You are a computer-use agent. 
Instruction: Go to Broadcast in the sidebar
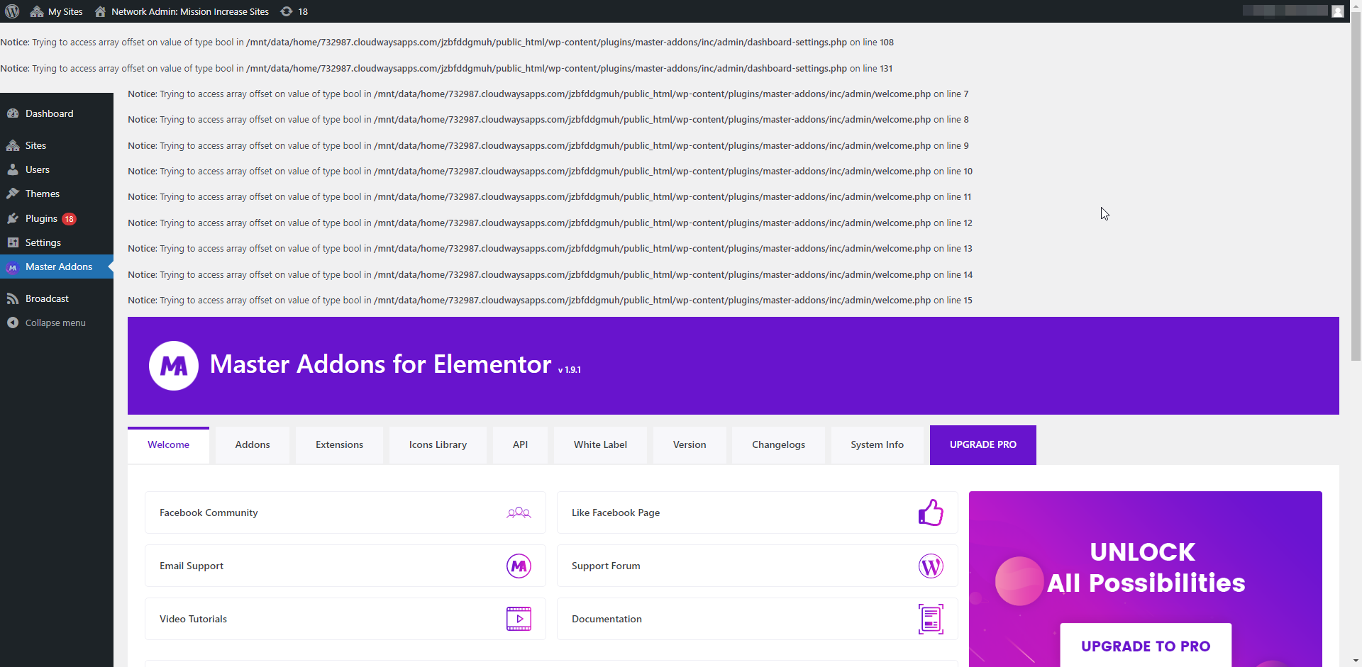(x=47, y=298)
